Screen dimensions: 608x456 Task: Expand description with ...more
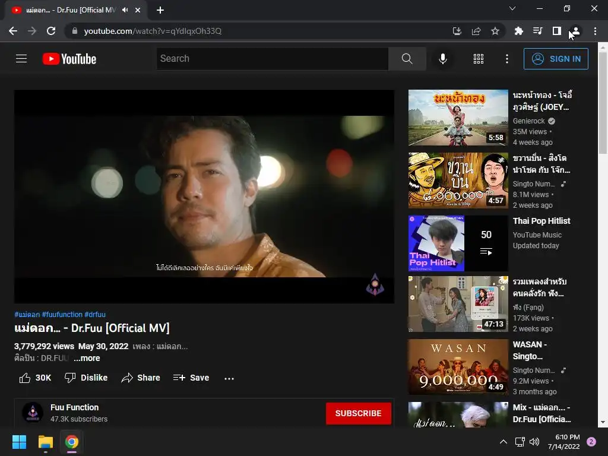pos(87,358)
